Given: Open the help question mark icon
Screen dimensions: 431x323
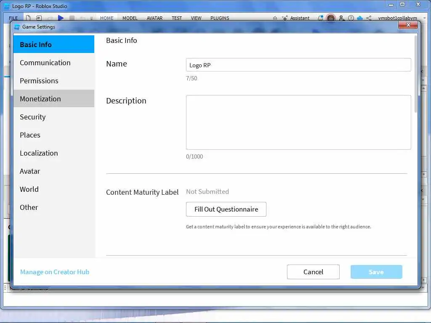Looking at the screenshot, I should click(x=351, y=18).
